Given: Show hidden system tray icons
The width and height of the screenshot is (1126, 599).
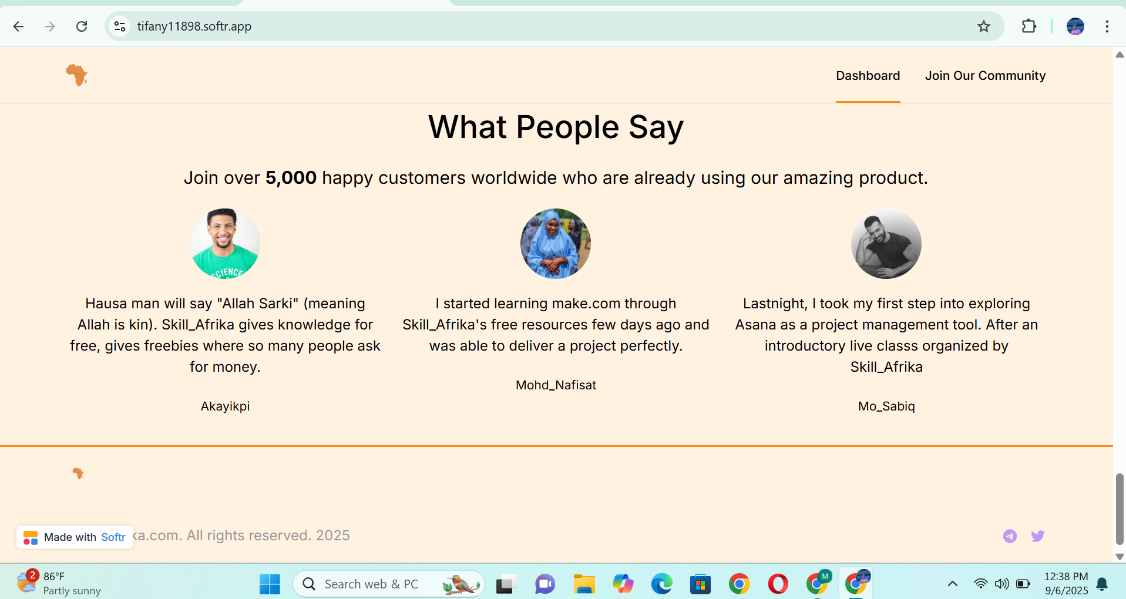Looking at the screenshot, I should tap(953, 584).
